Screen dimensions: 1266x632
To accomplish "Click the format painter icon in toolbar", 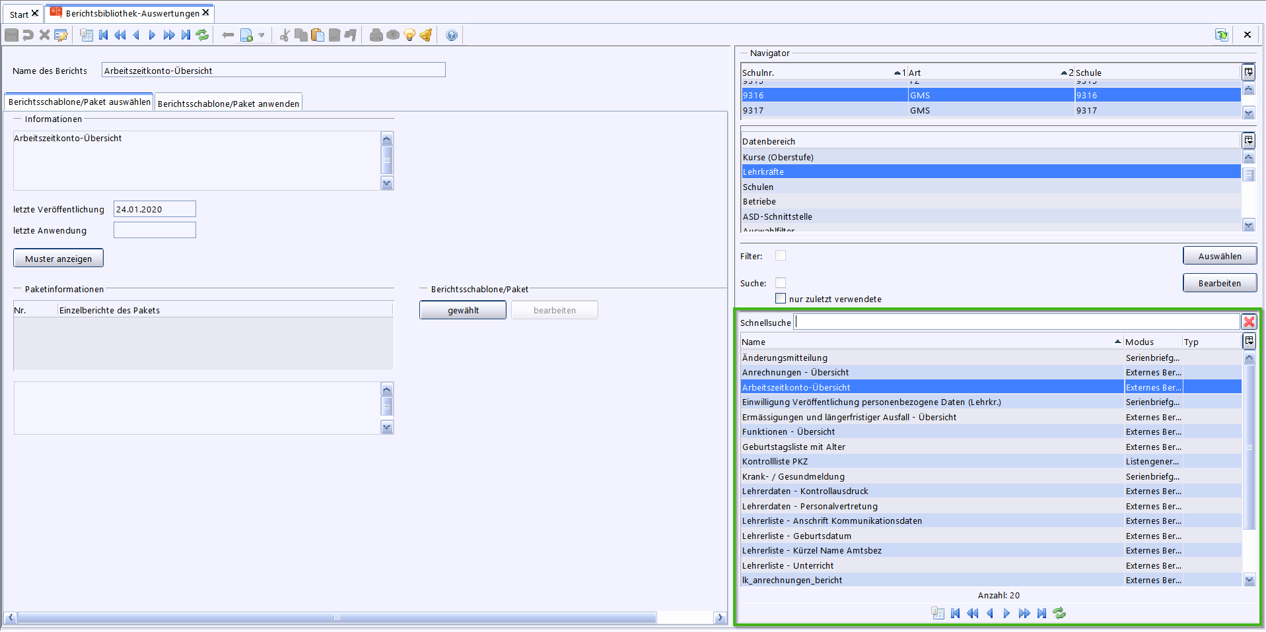I will coord(351,35).
